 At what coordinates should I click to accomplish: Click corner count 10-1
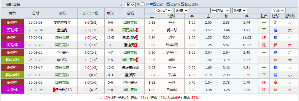(x=110, y=45)
